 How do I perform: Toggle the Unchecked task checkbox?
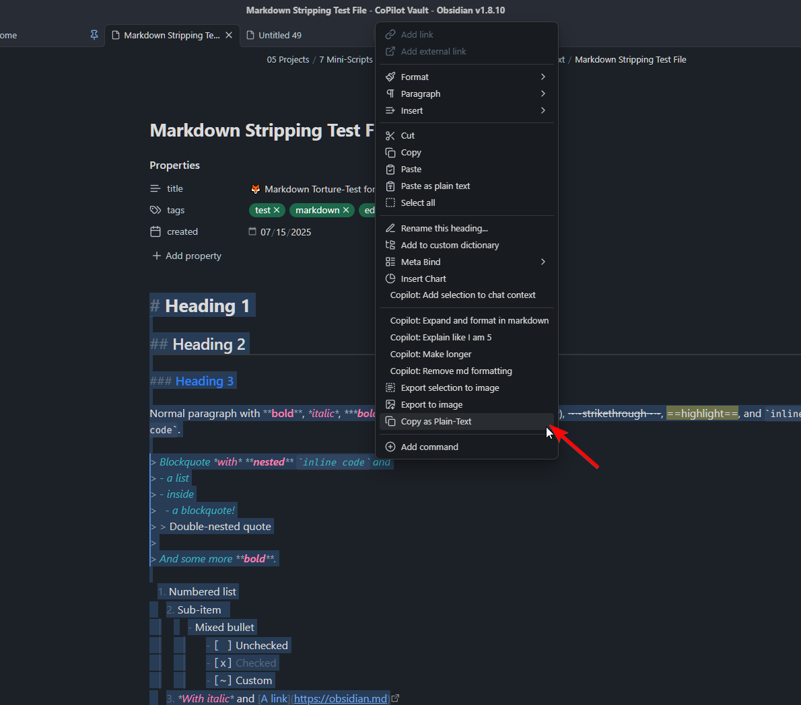[x=223, y=646]
